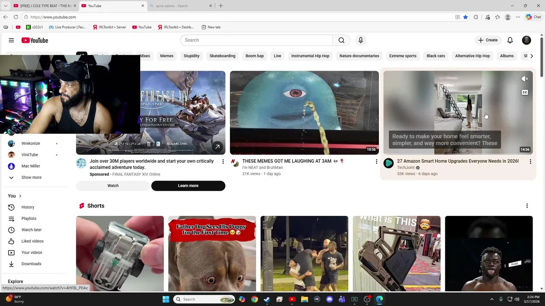545x306 pixels.
Task: Click the Learn more button
Action: (188, 186)
